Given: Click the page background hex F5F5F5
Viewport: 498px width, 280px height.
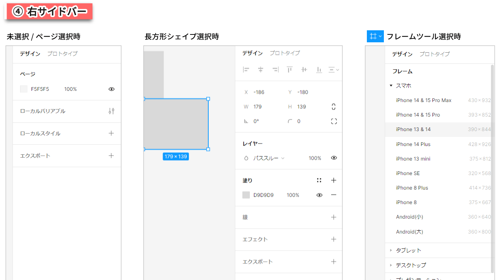Looking at the screenshot, I should (40, 89).
